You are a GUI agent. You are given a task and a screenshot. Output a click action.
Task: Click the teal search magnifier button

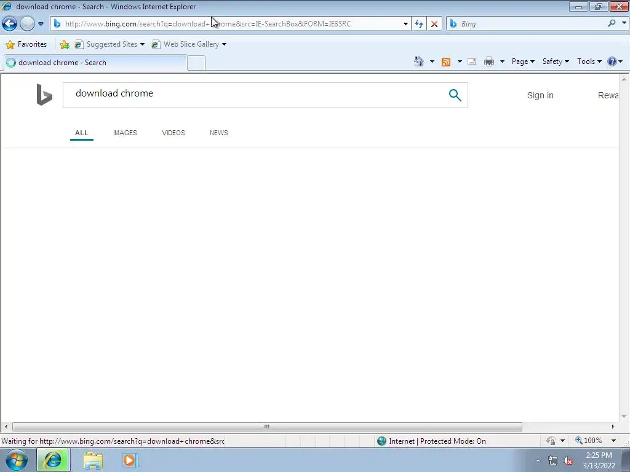click(x=455, y=95)
